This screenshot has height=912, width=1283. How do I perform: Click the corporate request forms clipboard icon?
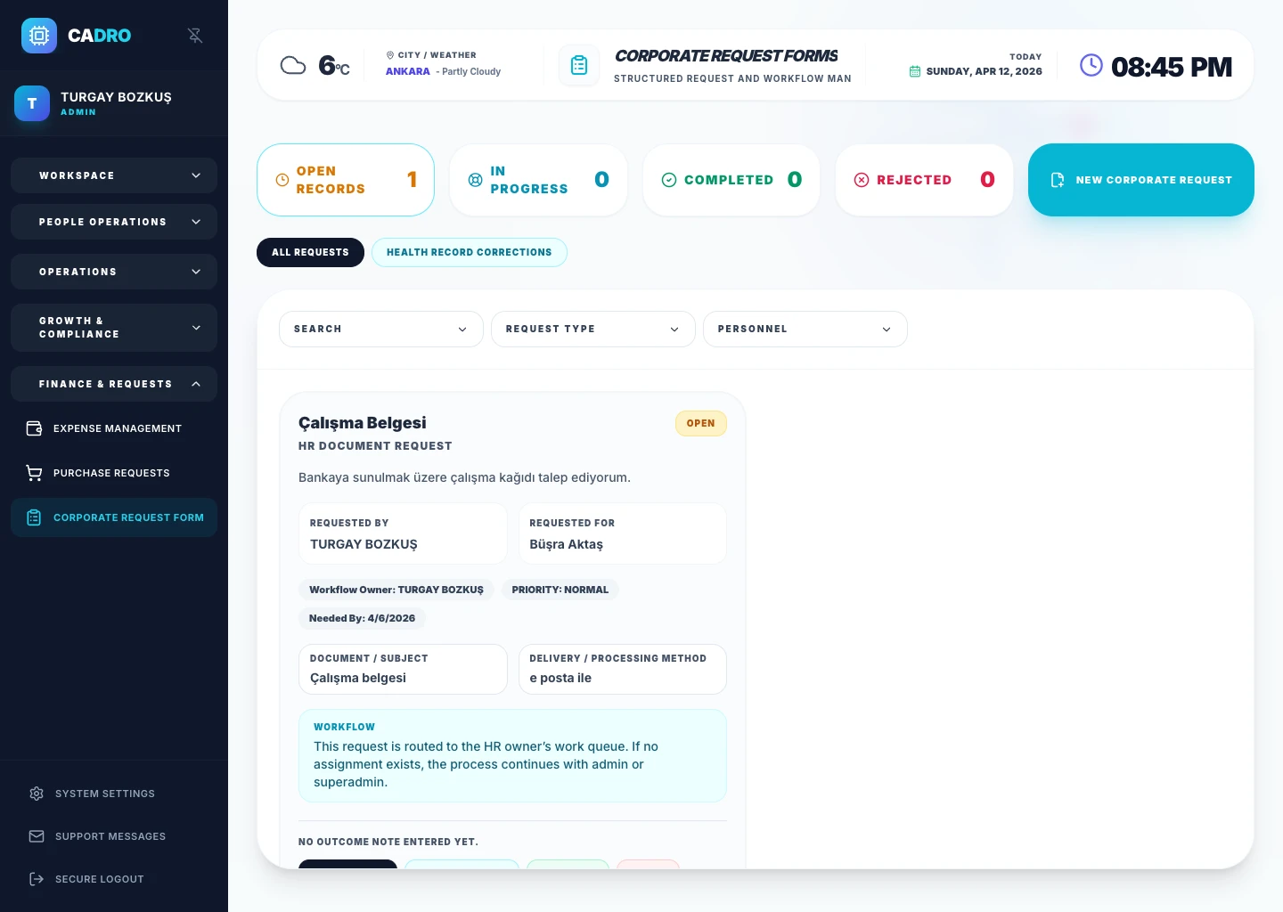coord(579,65)
